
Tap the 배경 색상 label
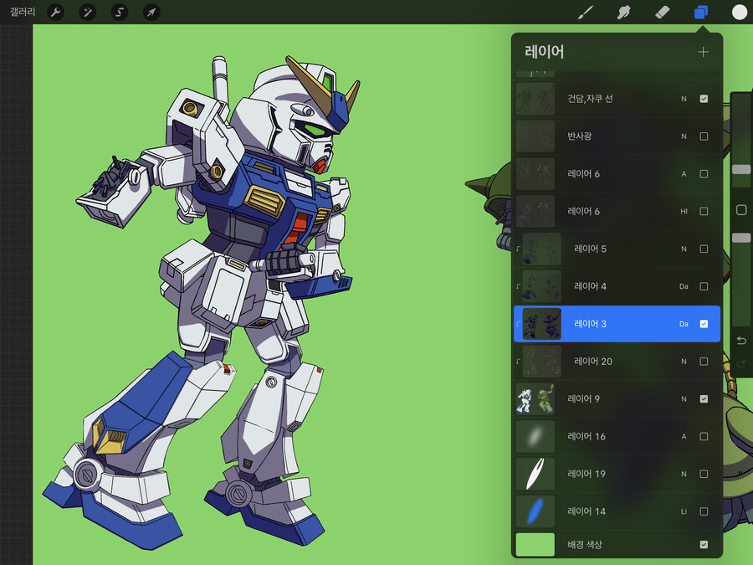coord(585,544)
